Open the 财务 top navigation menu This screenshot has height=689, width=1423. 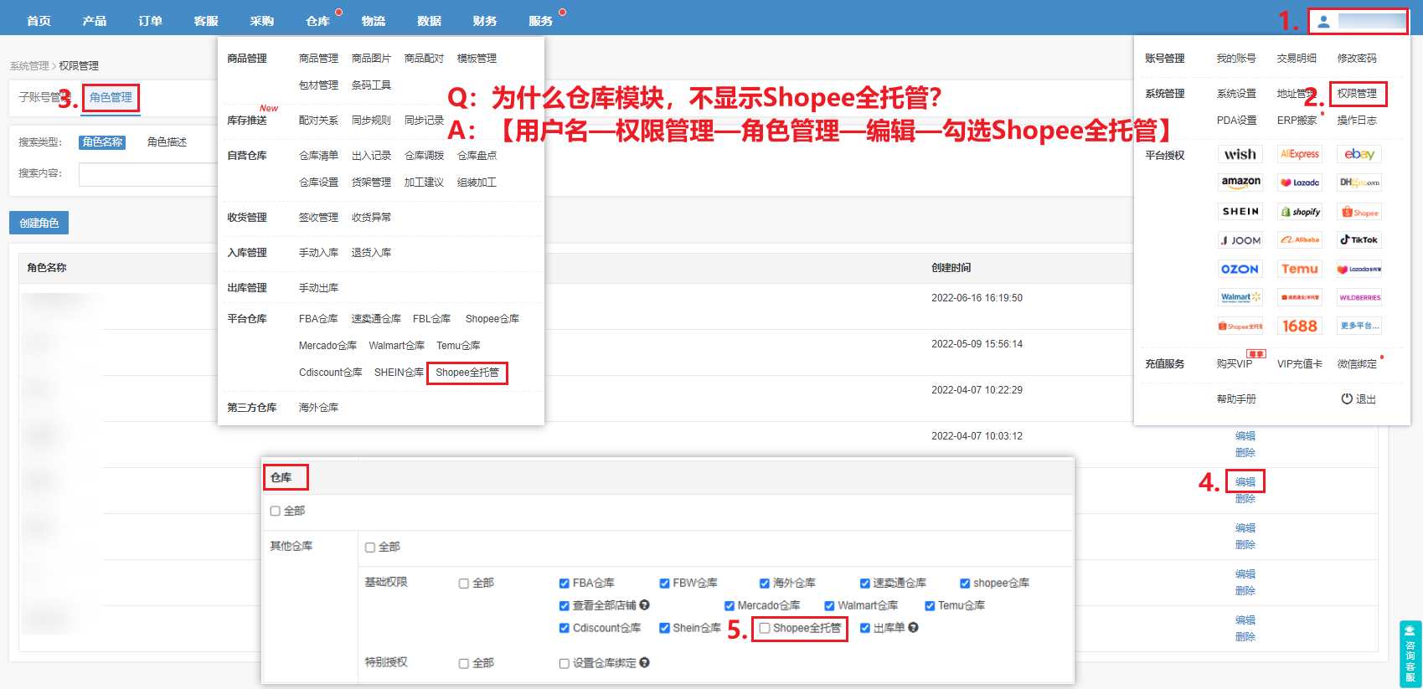coord(485,21)
